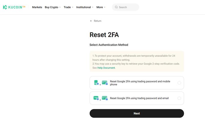Screen dimensions: 205x119
Task: Go to the Markets page
Action: click(37, 7)
